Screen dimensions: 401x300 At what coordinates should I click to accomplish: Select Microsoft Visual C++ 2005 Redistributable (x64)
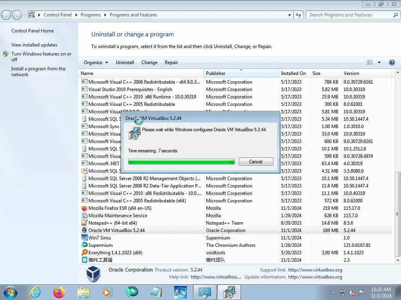click(x=235, y=201)
